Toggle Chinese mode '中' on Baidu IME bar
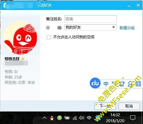Image resolution: width=143 pixels, height=124 pixels. (106, 84)
